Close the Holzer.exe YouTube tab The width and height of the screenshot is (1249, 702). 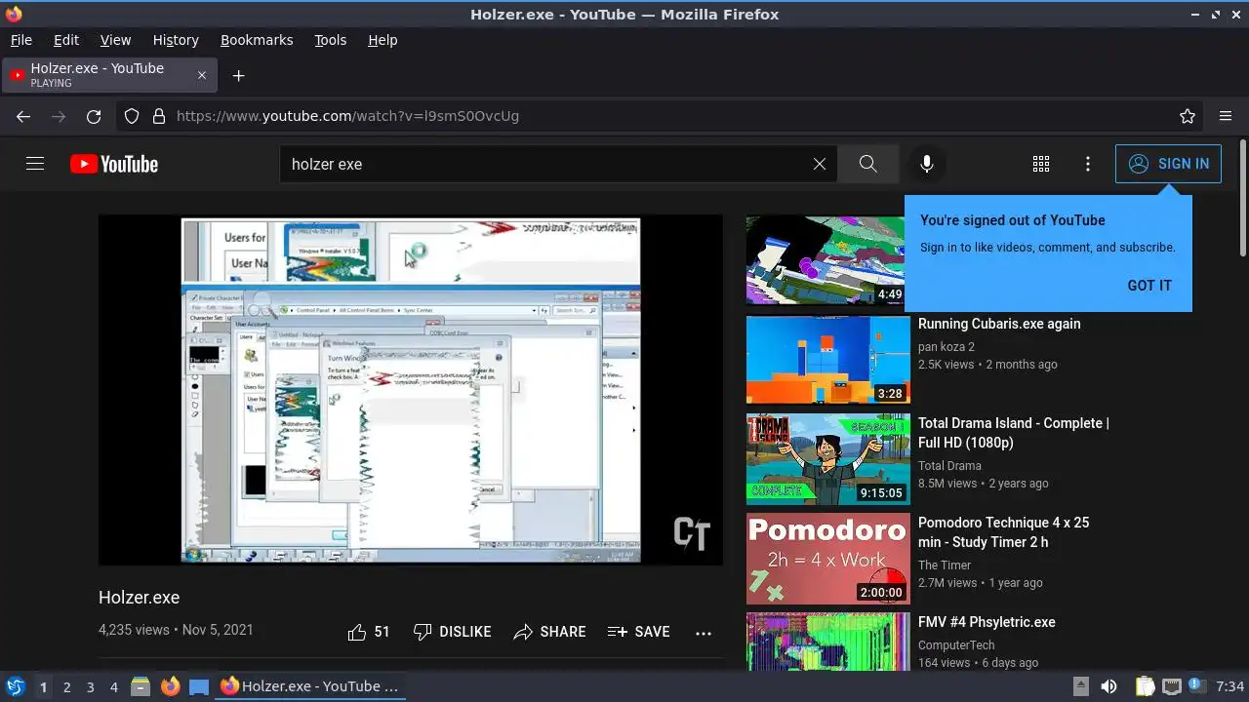[202, 75]
